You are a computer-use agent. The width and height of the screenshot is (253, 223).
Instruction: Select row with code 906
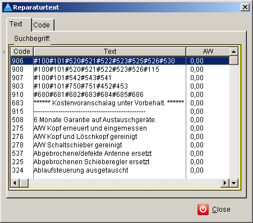[120, 61]
